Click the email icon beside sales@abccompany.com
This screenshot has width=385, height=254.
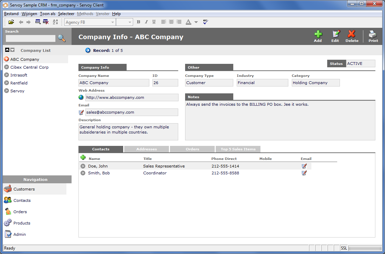coord(81,112)
